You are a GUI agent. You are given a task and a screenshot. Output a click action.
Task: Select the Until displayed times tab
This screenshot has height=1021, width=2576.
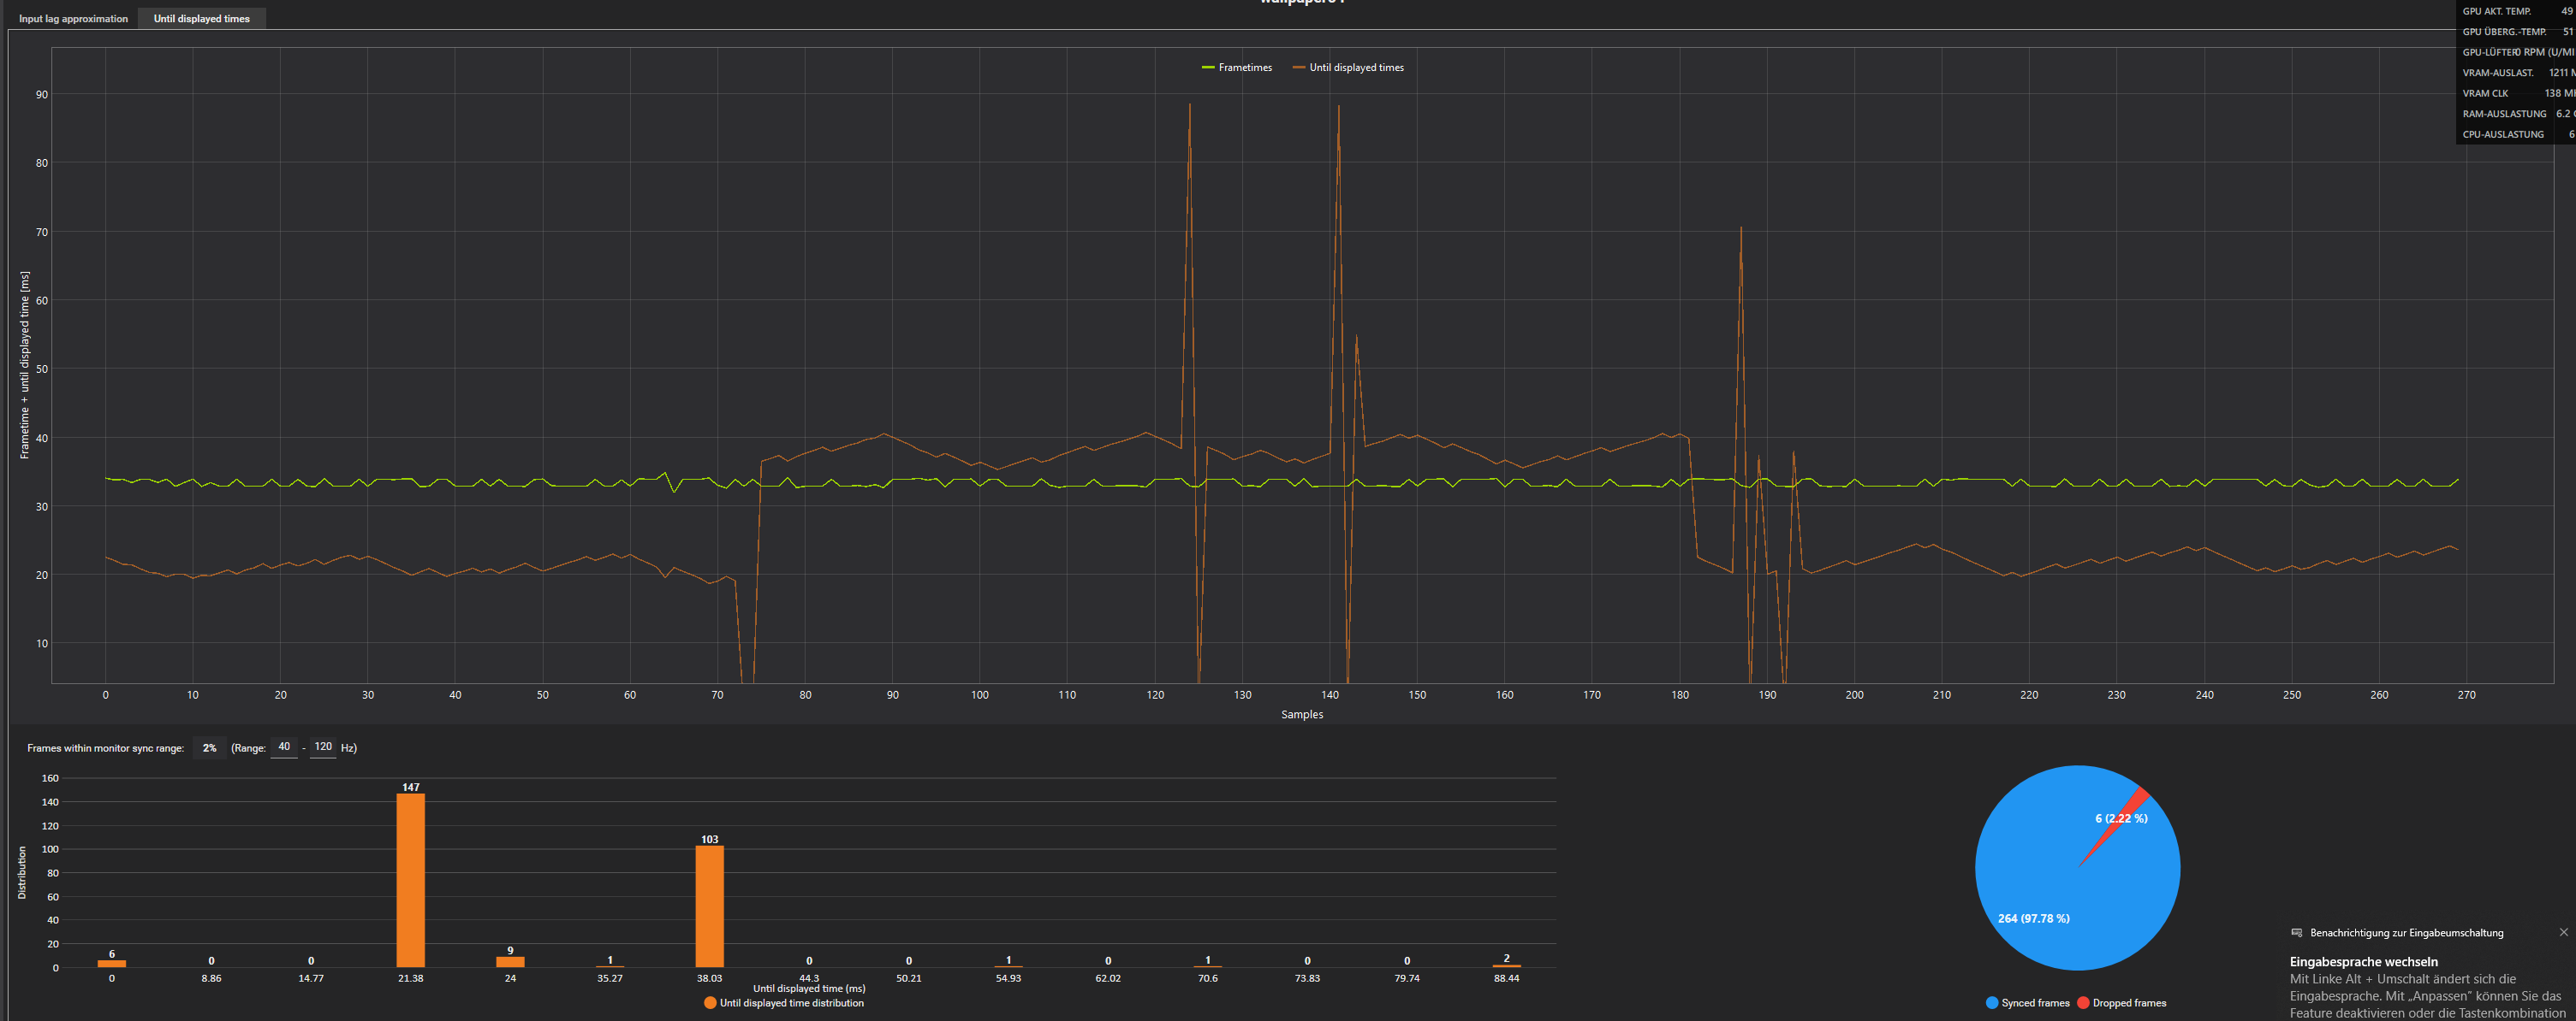pos(201,18)
